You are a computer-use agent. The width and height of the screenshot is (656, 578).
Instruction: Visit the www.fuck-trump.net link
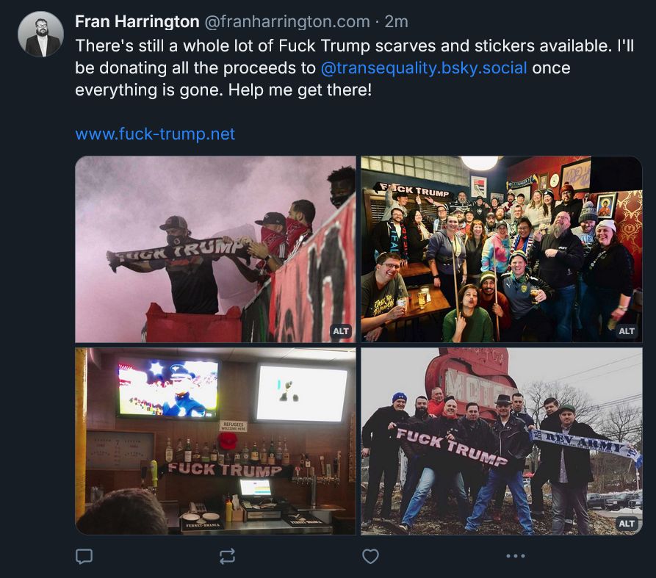tap(155, 134)
